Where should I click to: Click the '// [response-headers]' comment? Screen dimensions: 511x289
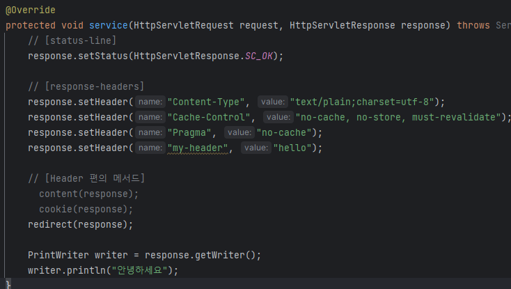(86, 86)
